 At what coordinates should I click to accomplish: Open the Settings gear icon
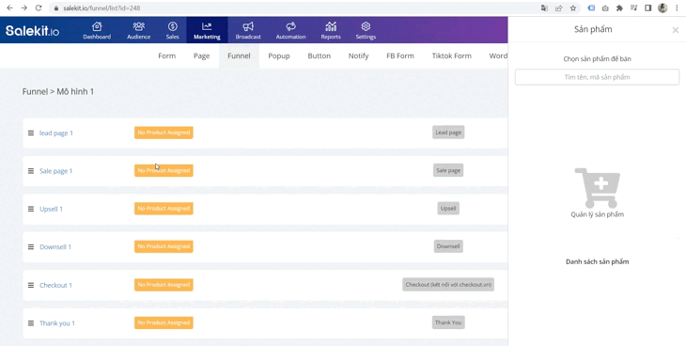tap(366, 26)
